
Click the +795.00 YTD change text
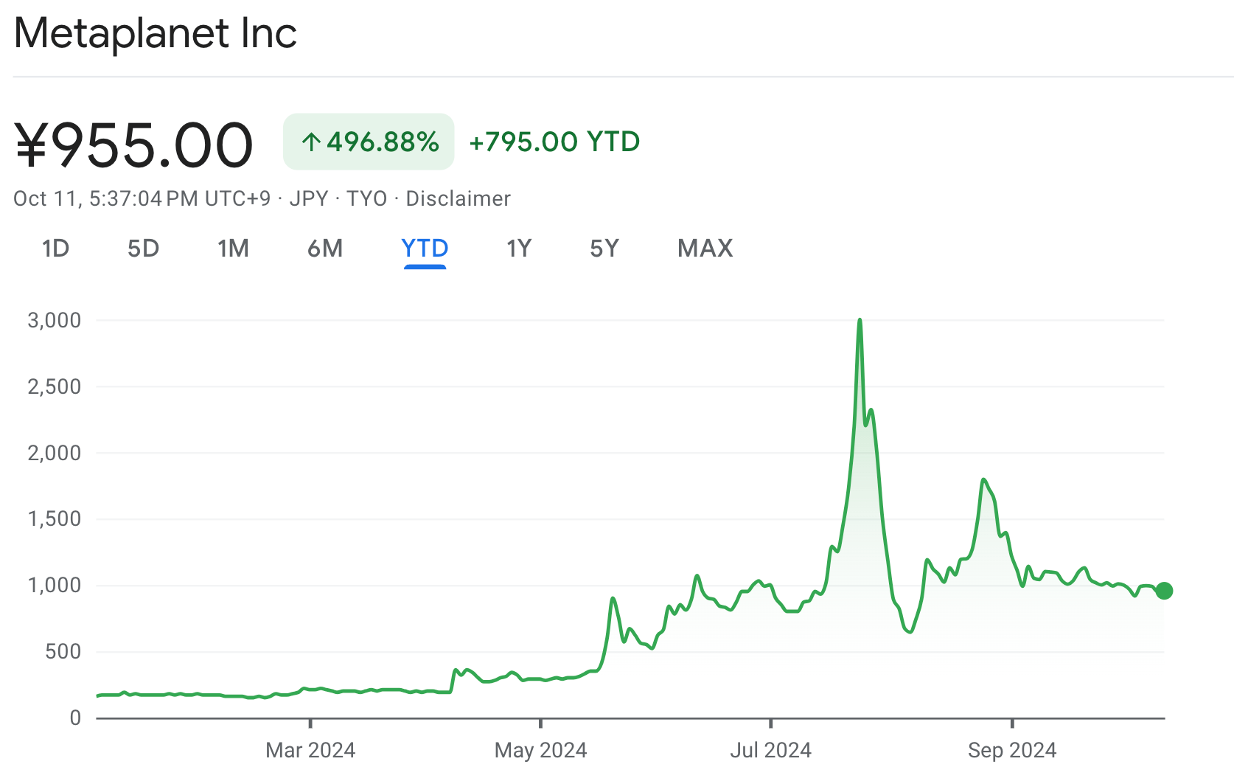tap(554, 142)
